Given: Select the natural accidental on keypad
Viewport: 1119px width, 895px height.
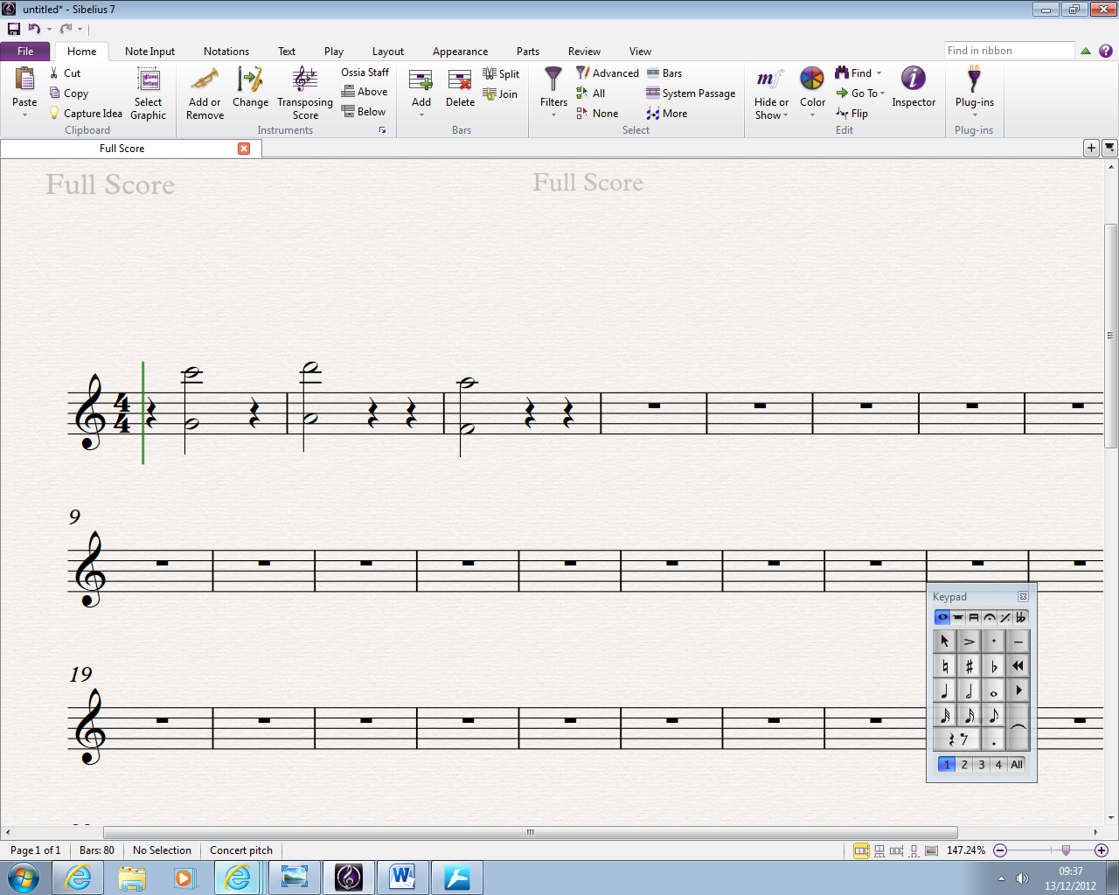Looking at the screenshot, I should tap(945, 667).
